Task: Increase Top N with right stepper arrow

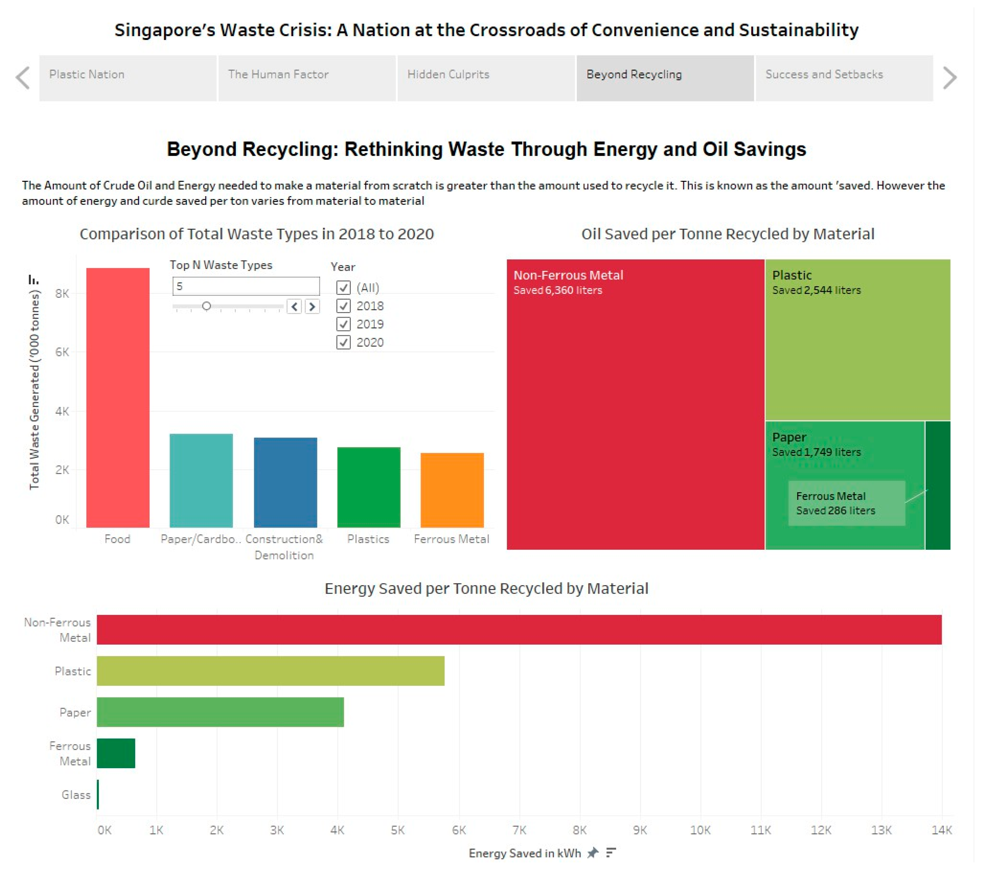Action: pyautogui.click(x=312, y=306)
